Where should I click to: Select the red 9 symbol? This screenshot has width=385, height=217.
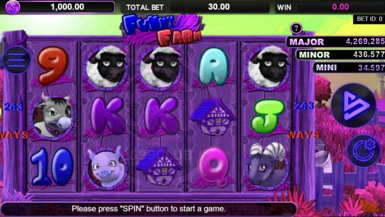(53, 65)
